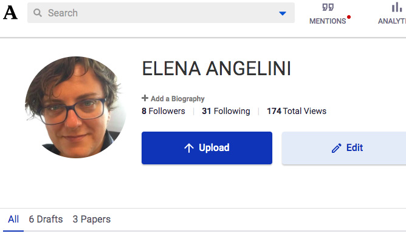Open the 31 Following list
This screenshot has width=406, height=245.
[x=225, y=111]
